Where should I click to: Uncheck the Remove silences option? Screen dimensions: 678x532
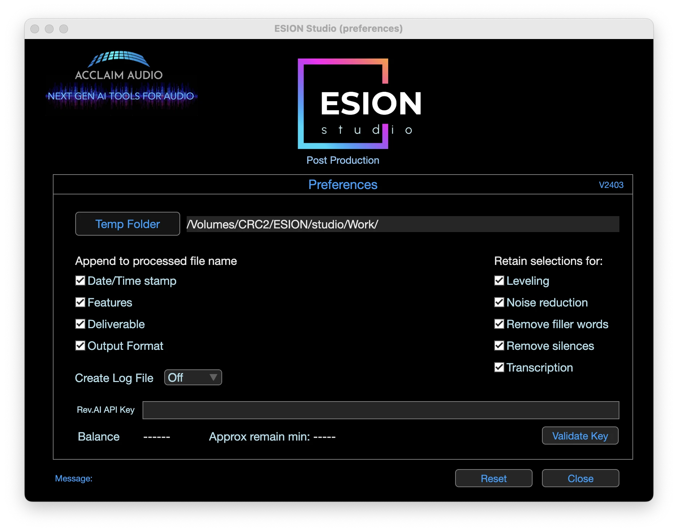499,346
